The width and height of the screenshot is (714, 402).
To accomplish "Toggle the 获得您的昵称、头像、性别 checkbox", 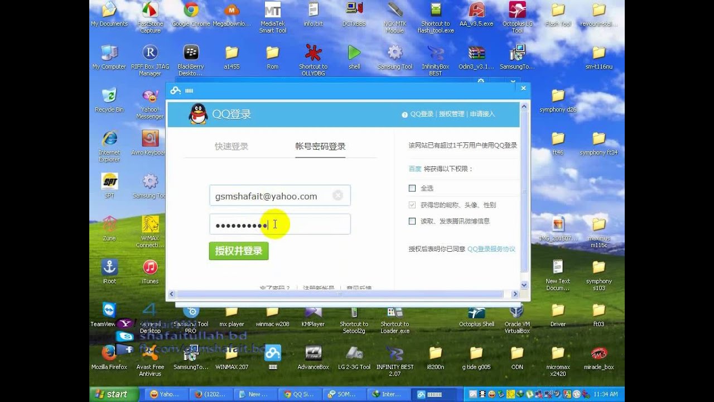I will tap(412, 205).
